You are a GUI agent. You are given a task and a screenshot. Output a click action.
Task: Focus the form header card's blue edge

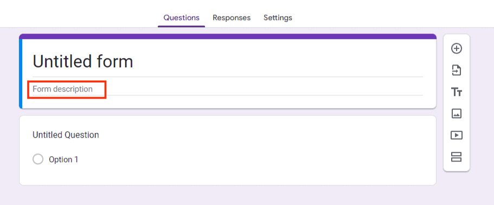(x=21, y=74)
